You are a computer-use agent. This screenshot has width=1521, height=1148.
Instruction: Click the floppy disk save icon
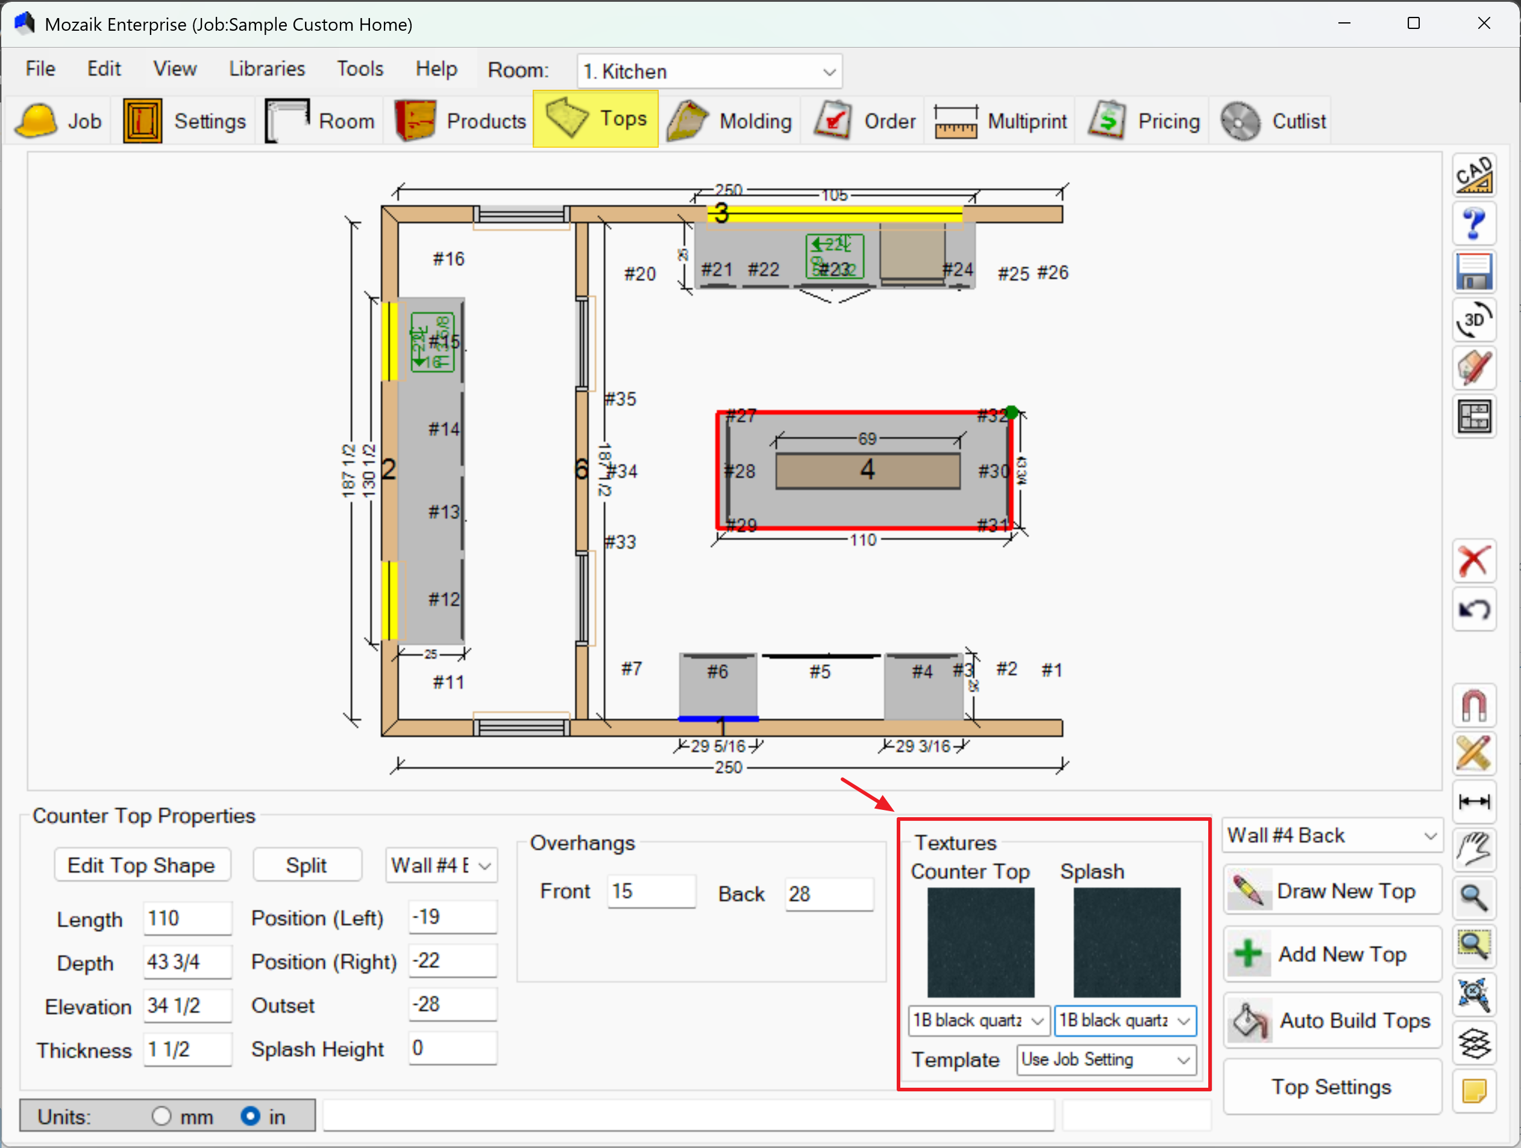tap(1473, 272)
